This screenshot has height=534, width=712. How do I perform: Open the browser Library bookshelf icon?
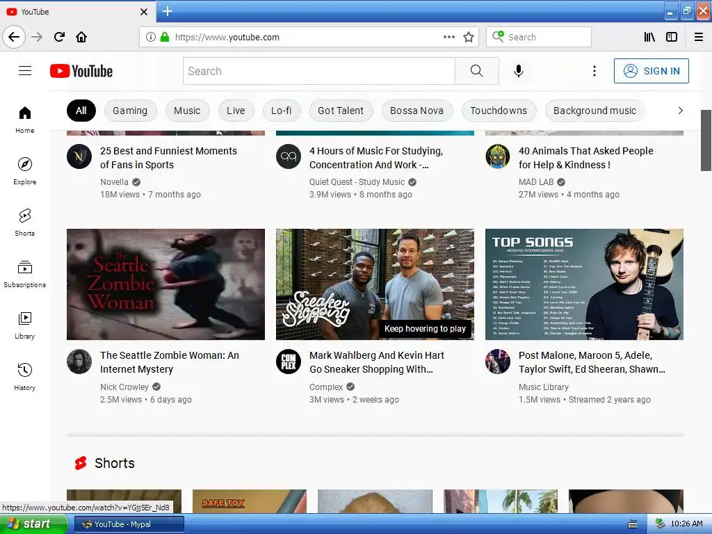click(649, 37)
